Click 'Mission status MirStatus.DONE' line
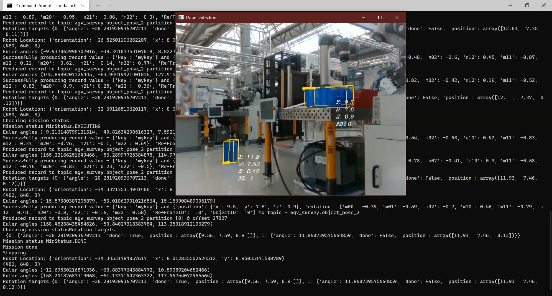The width and height of the screenshot is (552, 296). (45, 241)
